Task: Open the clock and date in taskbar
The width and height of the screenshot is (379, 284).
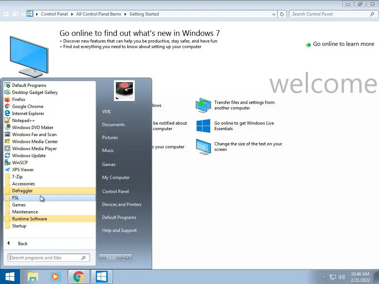Action: pyautogui.click(x=360, y=277)
